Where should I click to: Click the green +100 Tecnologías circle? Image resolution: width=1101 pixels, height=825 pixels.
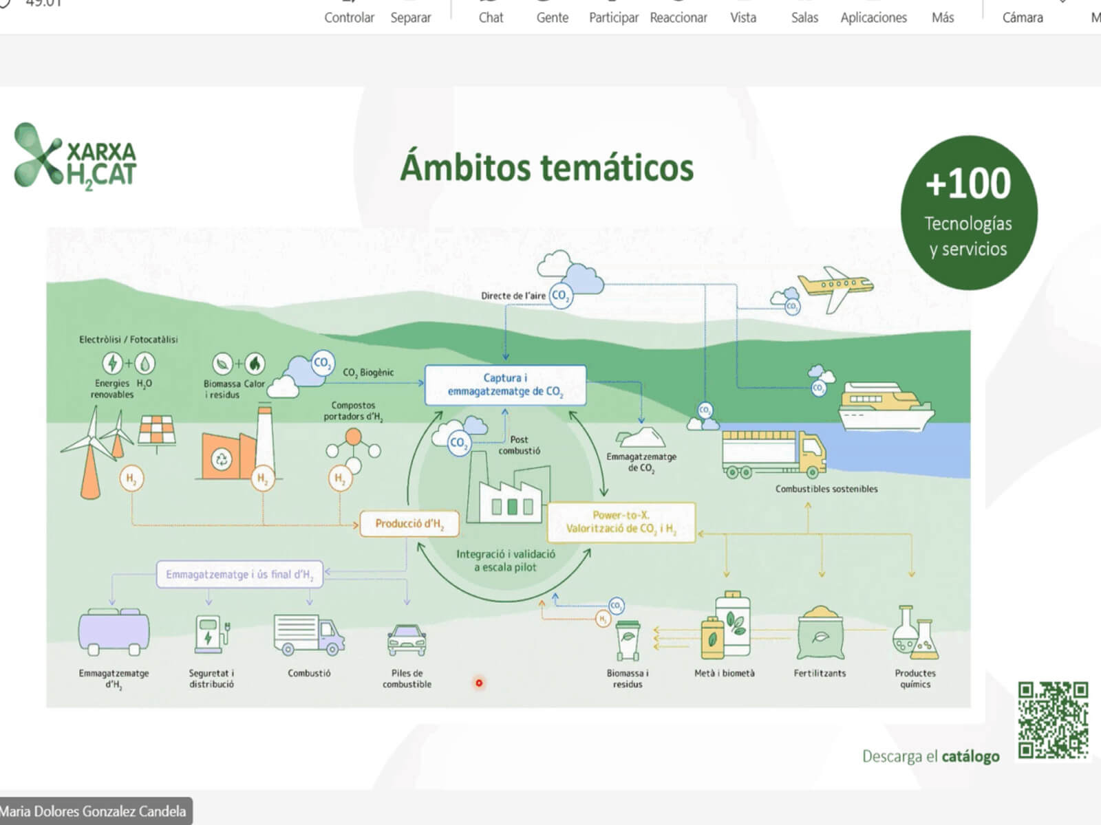[x=968, y=212]
